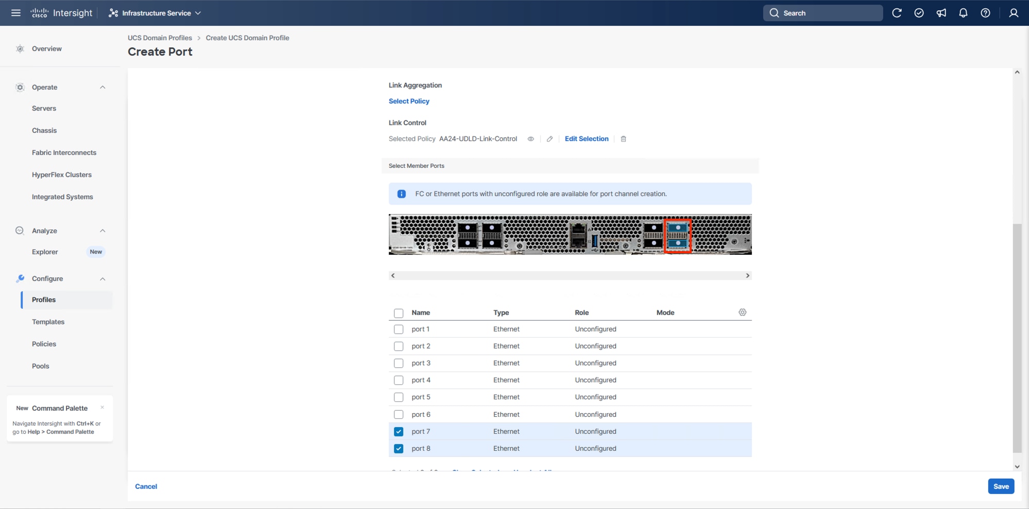Image resolution: width=1029 pixels, height=509 pixels.
Task: Open the help question mark icon
Action: pyautogui.click(x=986, y=13)
